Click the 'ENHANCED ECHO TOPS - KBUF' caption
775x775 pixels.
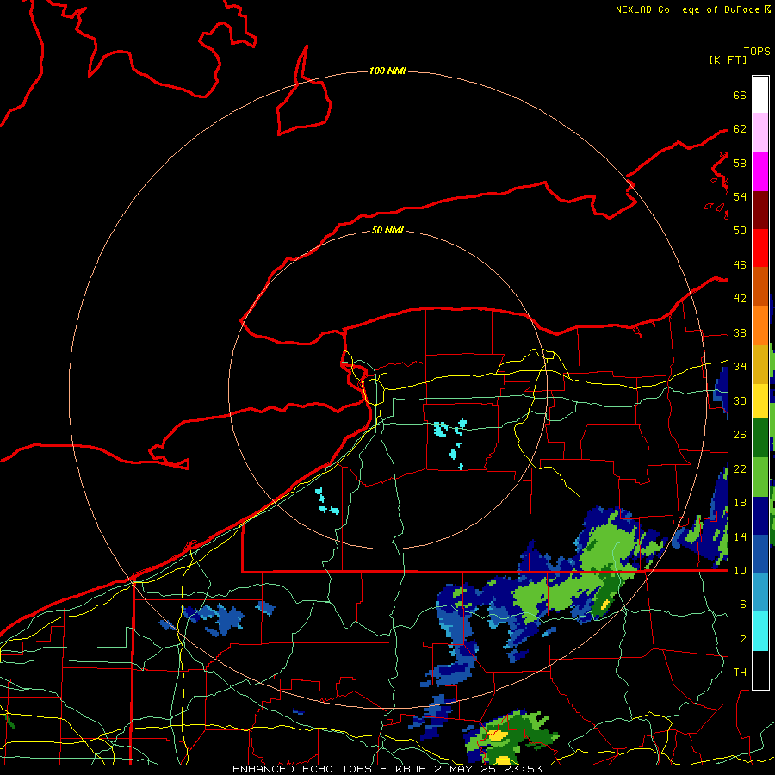(x=332, y=769)
